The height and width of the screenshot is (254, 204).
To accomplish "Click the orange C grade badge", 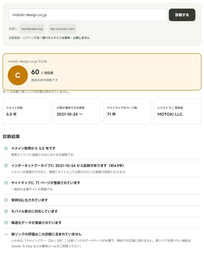I will point(18,75).
